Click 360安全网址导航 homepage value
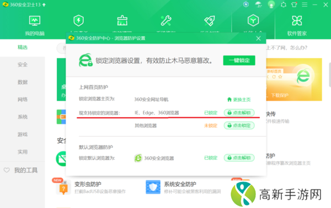Screen dimensions: 331x208 pos(151,100)
